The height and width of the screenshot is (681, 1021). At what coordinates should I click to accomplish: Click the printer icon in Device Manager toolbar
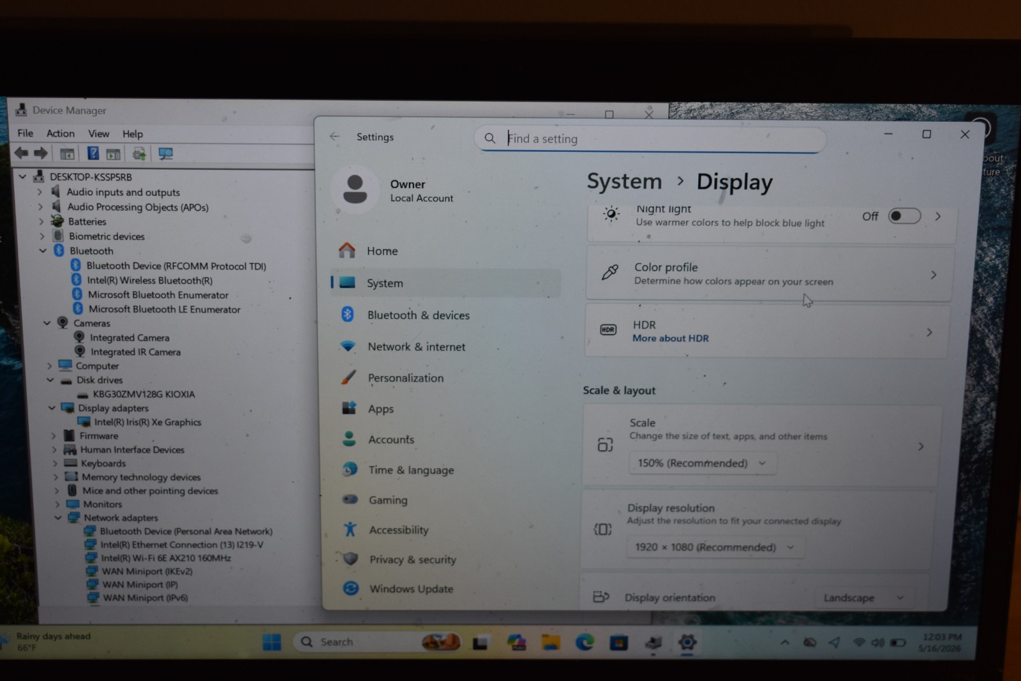[x=139, y=154]
